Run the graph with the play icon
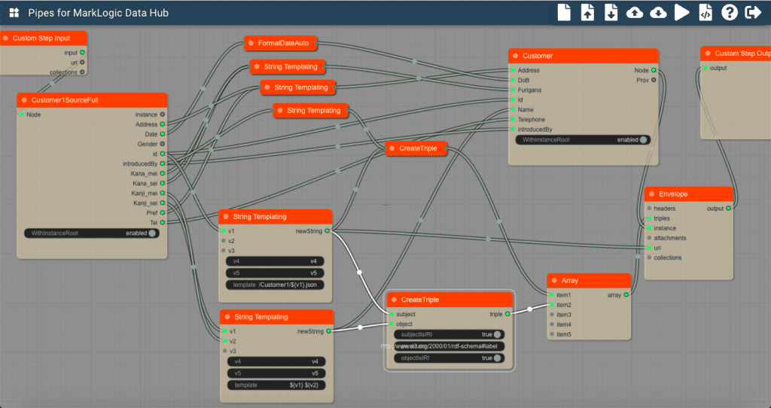 coord(682,13)
